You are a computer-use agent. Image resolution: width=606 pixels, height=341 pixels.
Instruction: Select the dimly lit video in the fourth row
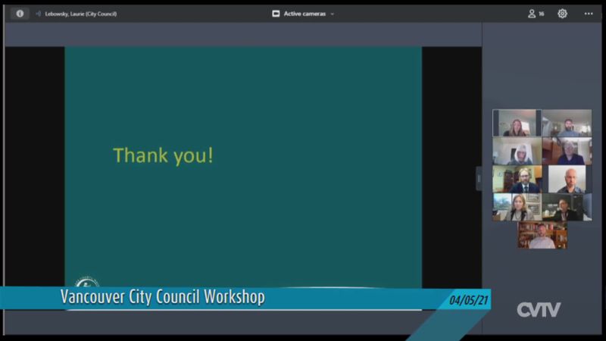[567, 207]
